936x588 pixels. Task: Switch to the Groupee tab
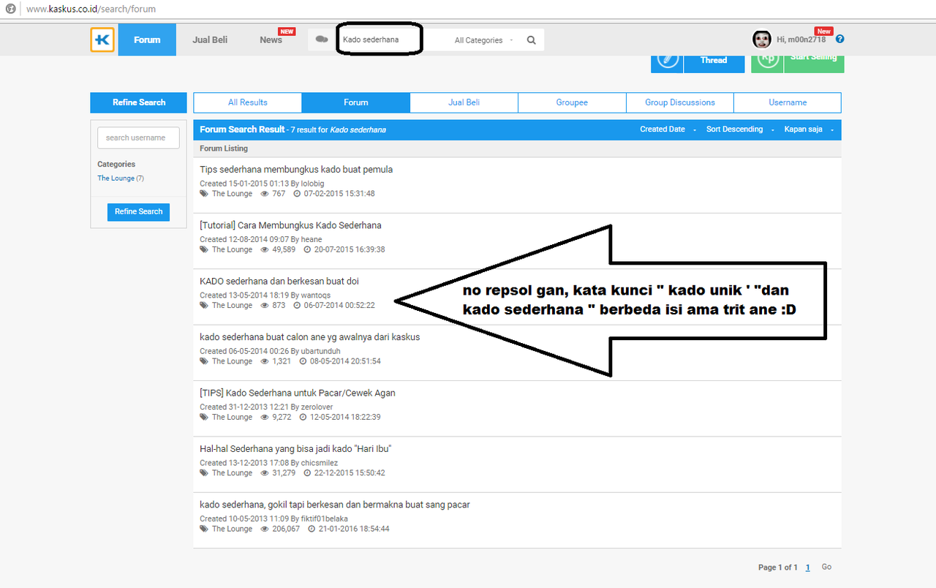[572, 102]
